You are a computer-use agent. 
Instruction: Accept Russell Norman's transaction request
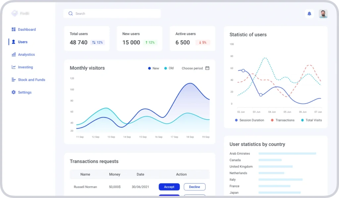tap(169, 187)
